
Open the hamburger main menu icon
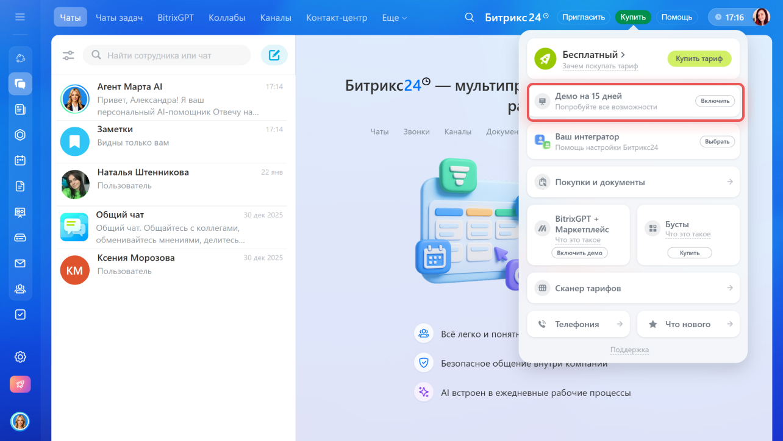pyautogui.click(x=20, y=17)
